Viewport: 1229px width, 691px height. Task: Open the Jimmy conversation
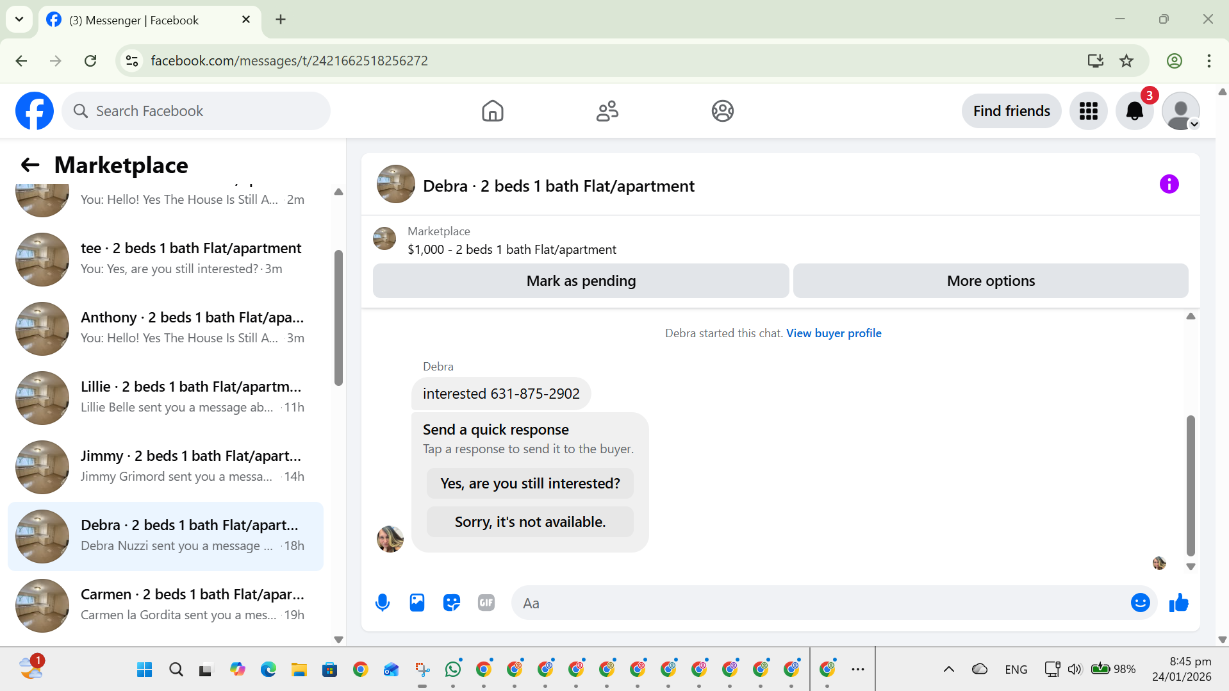tap(165, 467)
